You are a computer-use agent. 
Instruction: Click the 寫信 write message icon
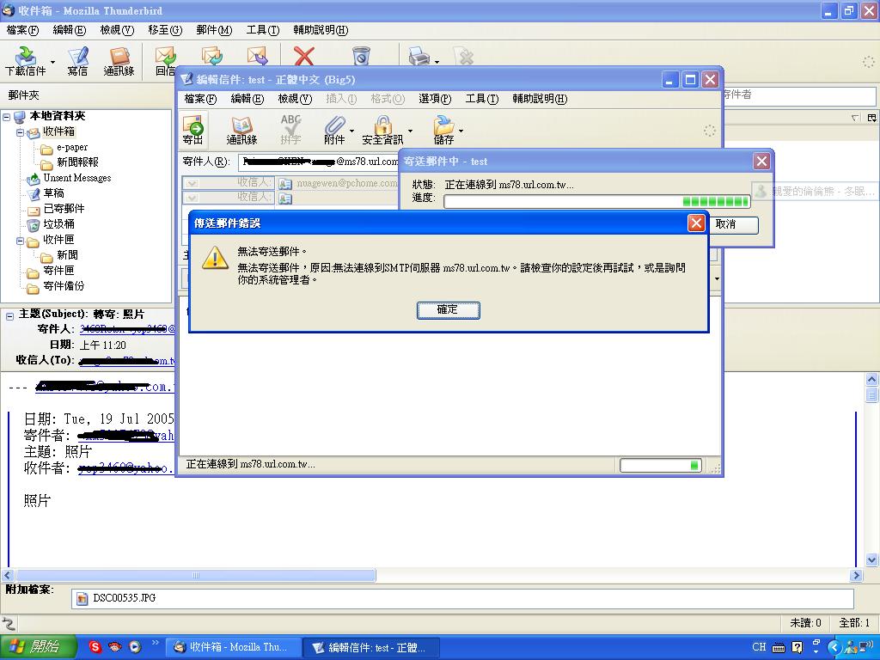pyautogui.click(x=77, y=60)
